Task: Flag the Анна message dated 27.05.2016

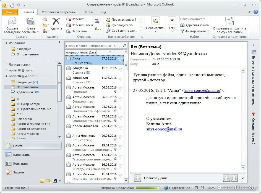Action: tap(120, 60)
